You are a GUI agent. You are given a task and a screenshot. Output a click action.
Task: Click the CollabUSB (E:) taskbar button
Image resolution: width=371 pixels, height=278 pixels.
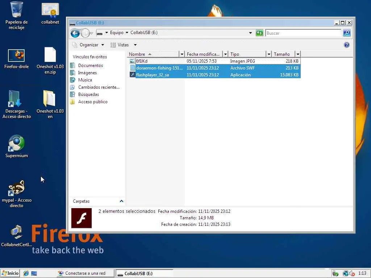tap(144, 274)
